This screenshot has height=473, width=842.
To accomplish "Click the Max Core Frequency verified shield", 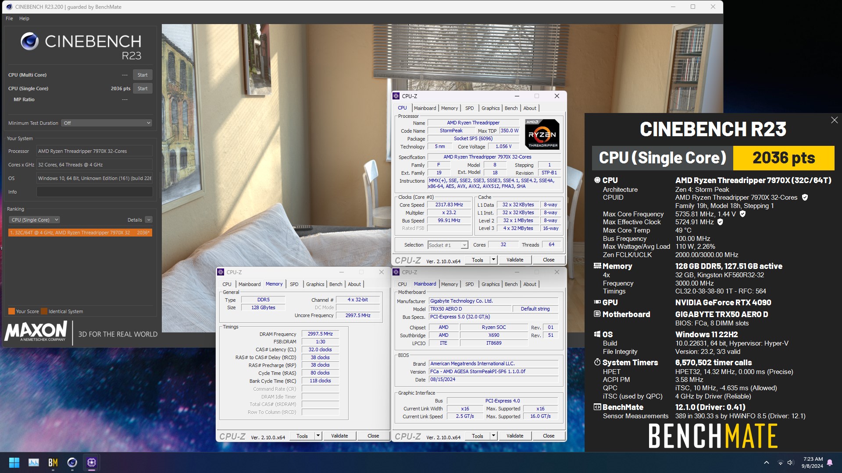I will pos(742,214).
